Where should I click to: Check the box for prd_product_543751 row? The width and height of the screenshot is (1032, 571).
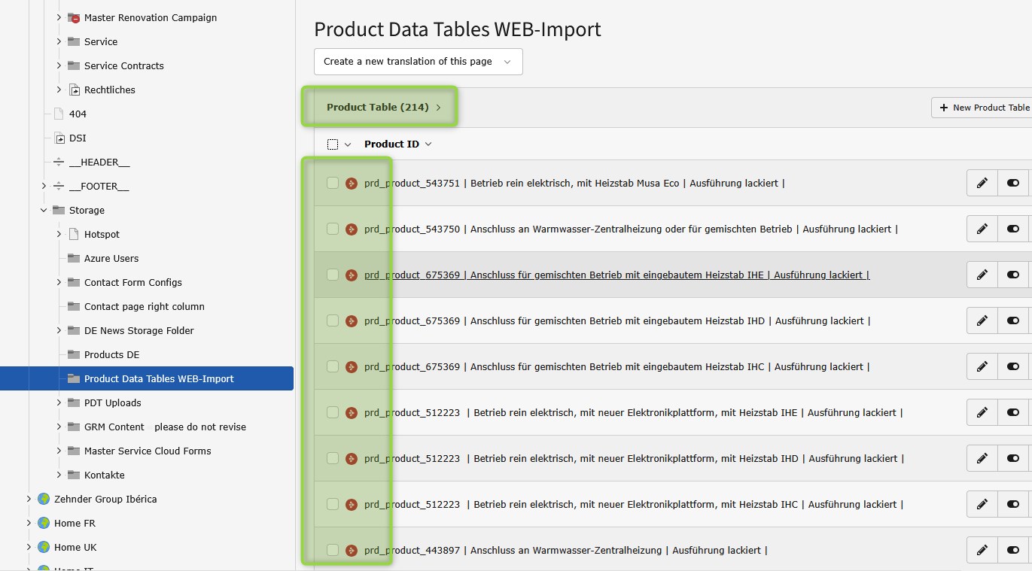click(x=333, y=183)
